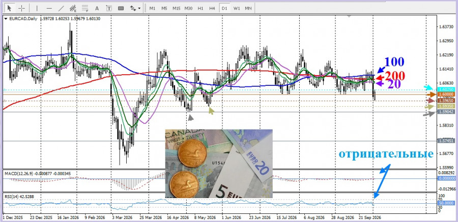
Task: Click the 1.60000 price level tag
Action: (x=445, y=94)
